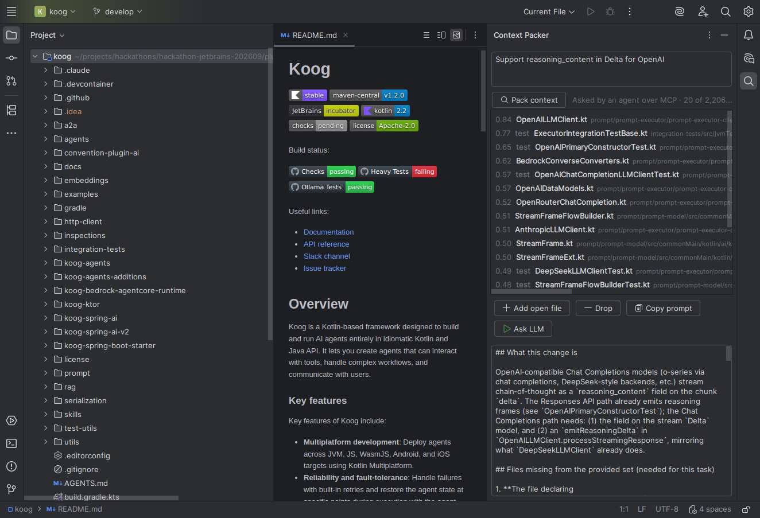
Task: Select StreamFrameExt.kt result row
Action: [x=612, y=257]
